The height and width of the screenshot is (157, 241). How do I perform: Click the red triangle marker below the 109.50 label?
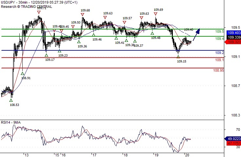73,27
